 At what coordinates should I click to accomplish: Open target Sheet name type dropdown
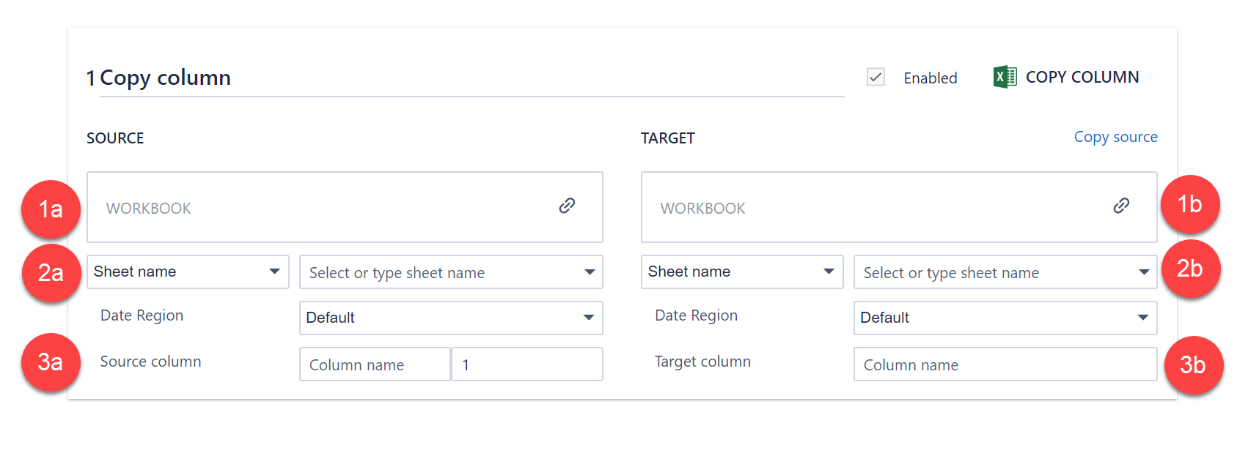coord(742,272)
